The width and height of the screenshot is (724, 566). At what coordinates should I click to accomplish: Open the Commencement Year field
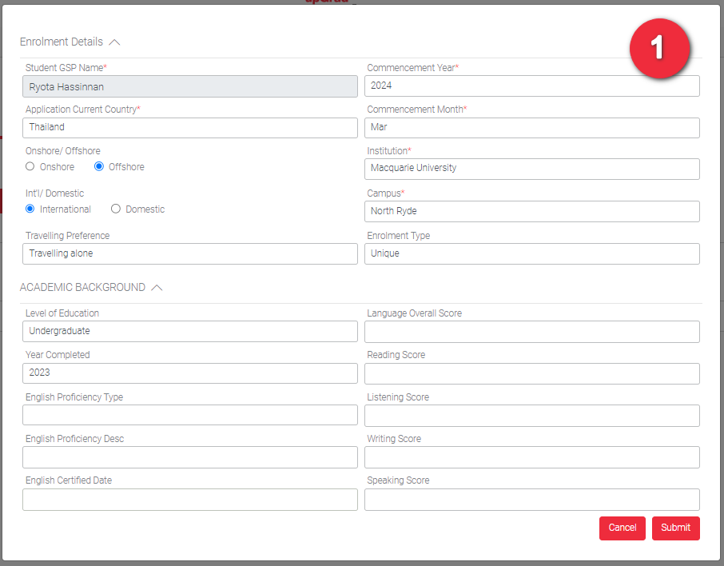pos(532,86)
